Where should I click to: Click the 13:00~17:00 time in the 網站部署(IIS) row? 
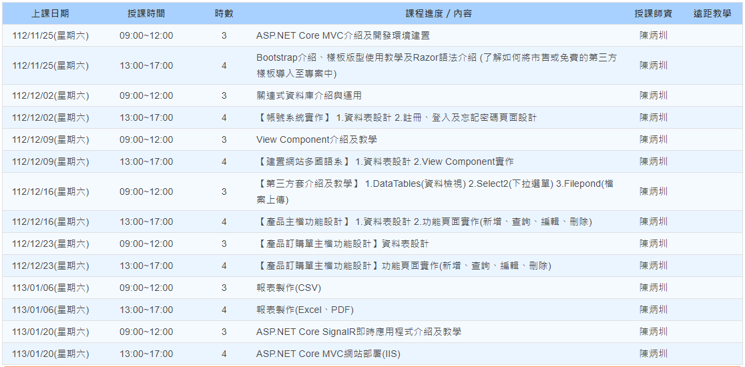146,354
